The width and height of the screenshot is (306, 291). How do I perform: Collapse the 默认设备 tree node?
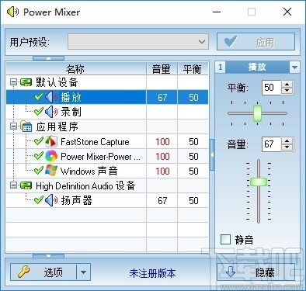13,82
